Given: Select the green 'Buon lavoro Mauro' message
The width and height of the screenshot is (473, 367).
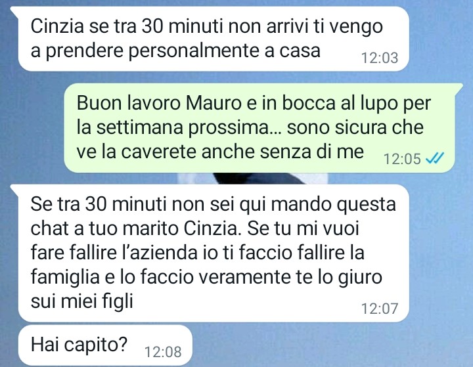Looking at the screenshot, I should pyautogui.click(x=259, y=128).
